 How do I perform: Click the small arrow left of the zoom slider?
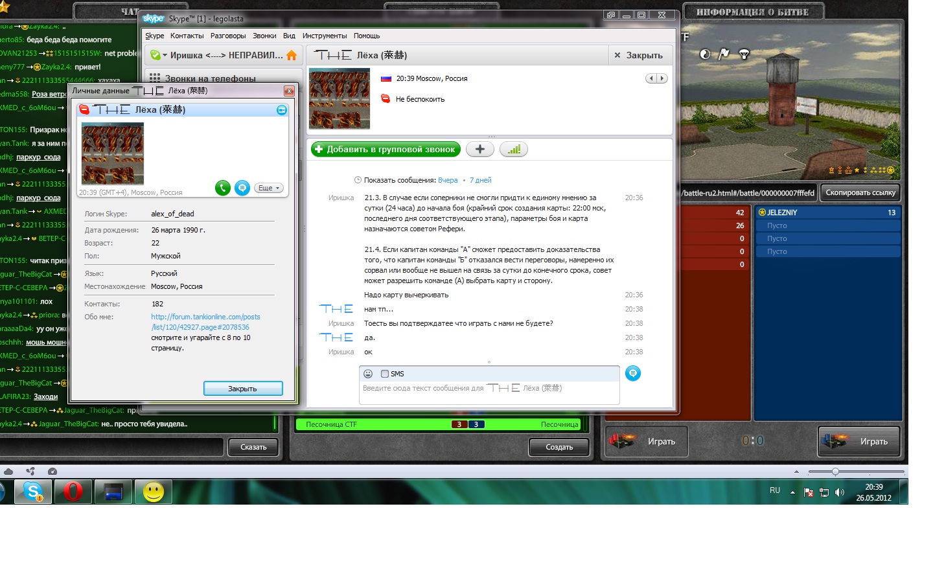click(796, 472)
